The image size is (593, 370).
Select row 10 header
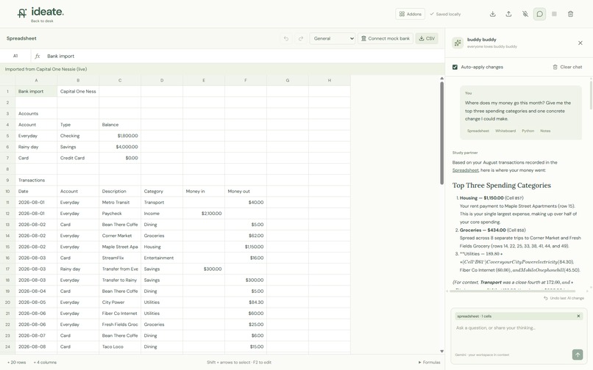pyautogui.click(x=7, y=192)
